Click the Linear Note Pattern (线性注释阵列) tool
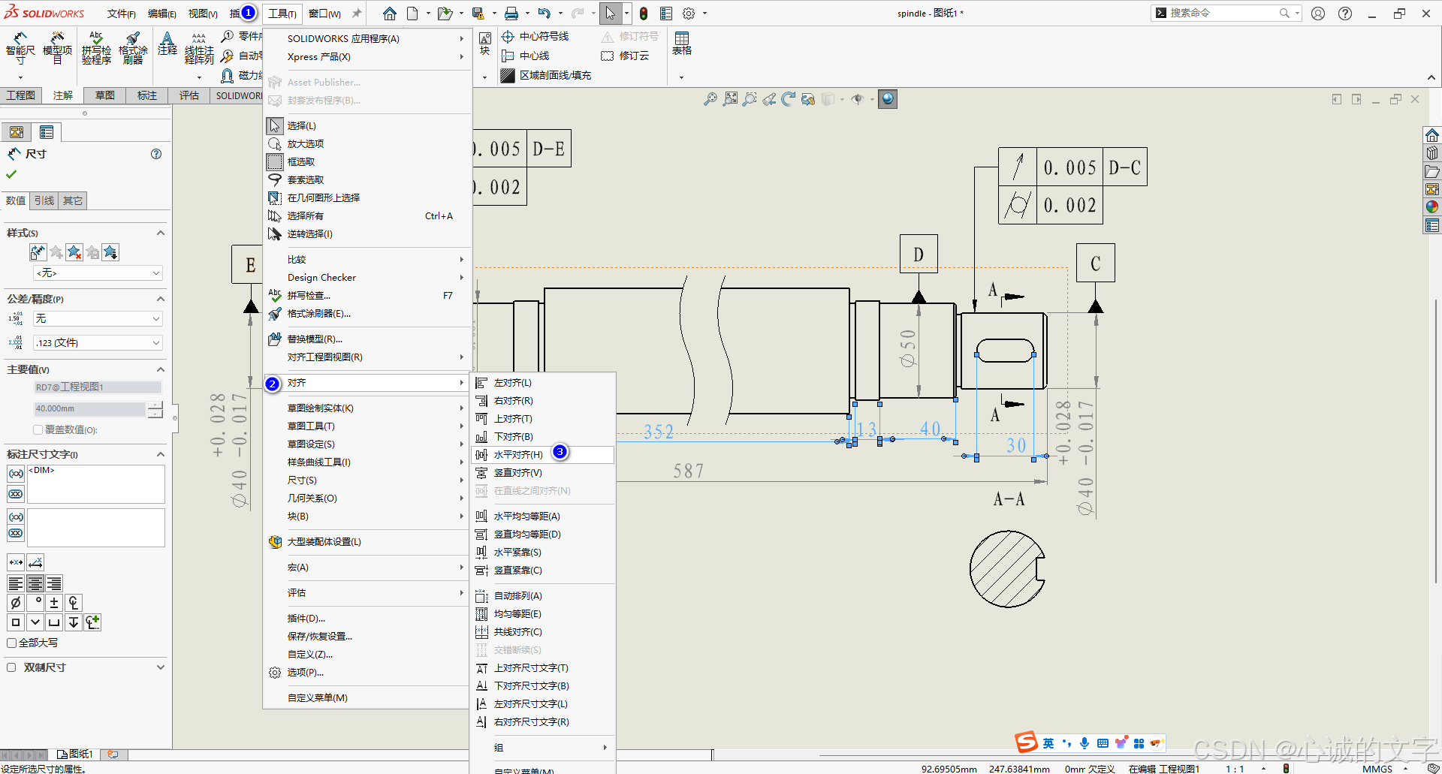The height and width of the screenshot is (774, 1442). [199, 49]
